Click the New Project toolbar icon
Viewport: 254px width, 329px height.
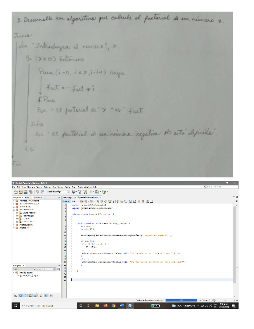click(16, 191)
